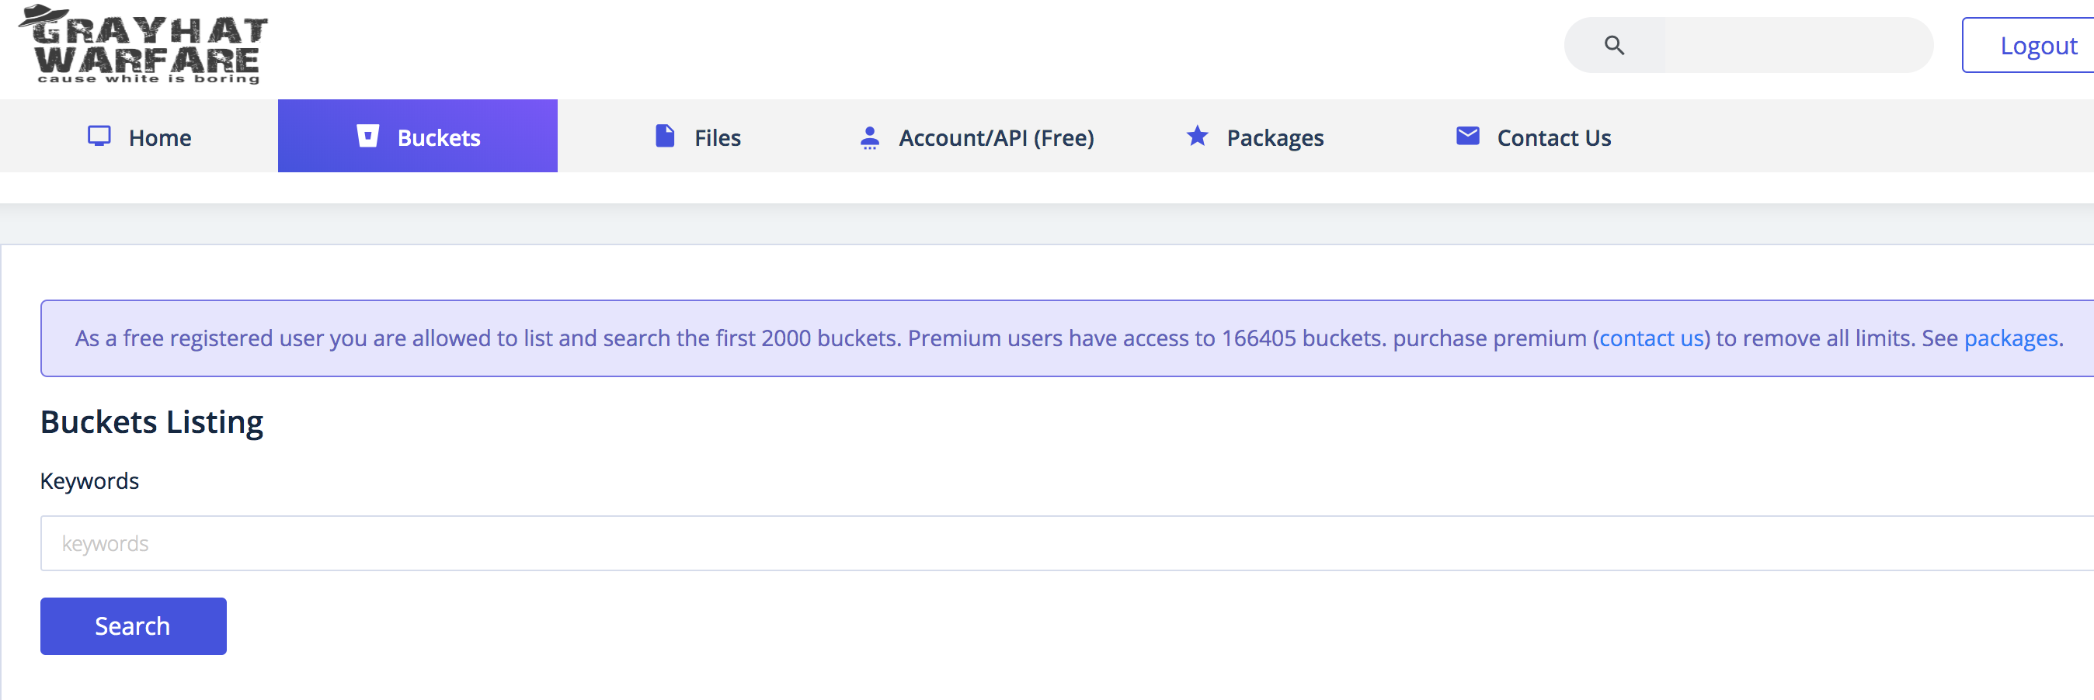Click the Files document icon
The height and width of the screenshot is (700, 2094).
click(665, 137)
